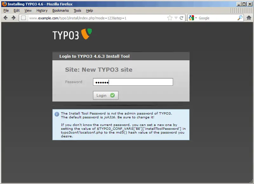
Task: Click the info icon in the notice box
Action: tap(57, 114)
